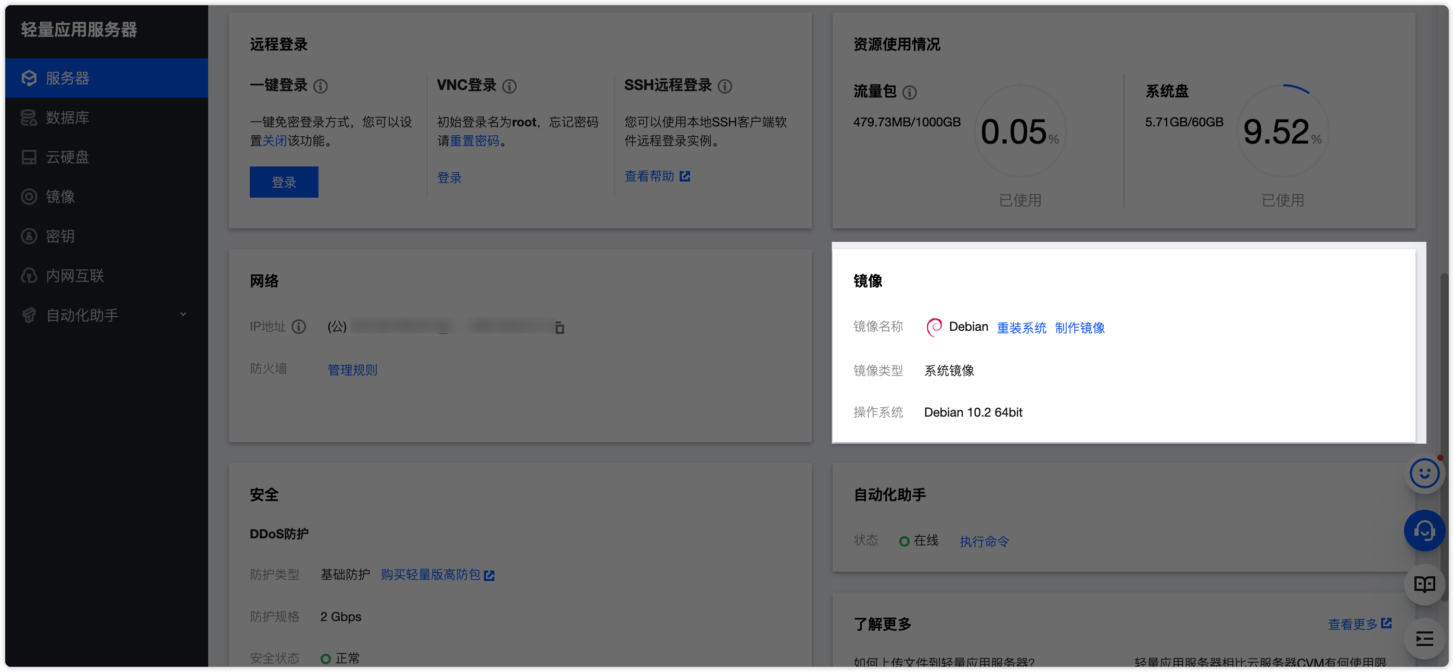Click the 重装系统 link
1454x672 pixels.
click(1021, 327)
